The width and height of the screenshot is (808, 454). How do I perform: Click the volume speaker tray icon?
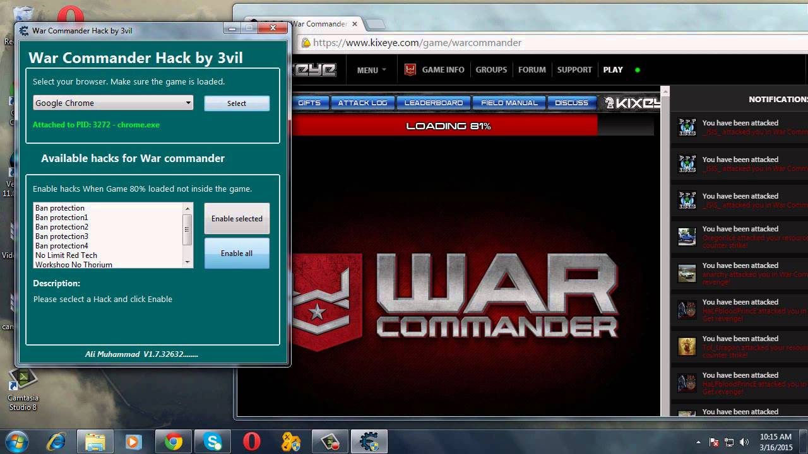[x=744, y=442]
